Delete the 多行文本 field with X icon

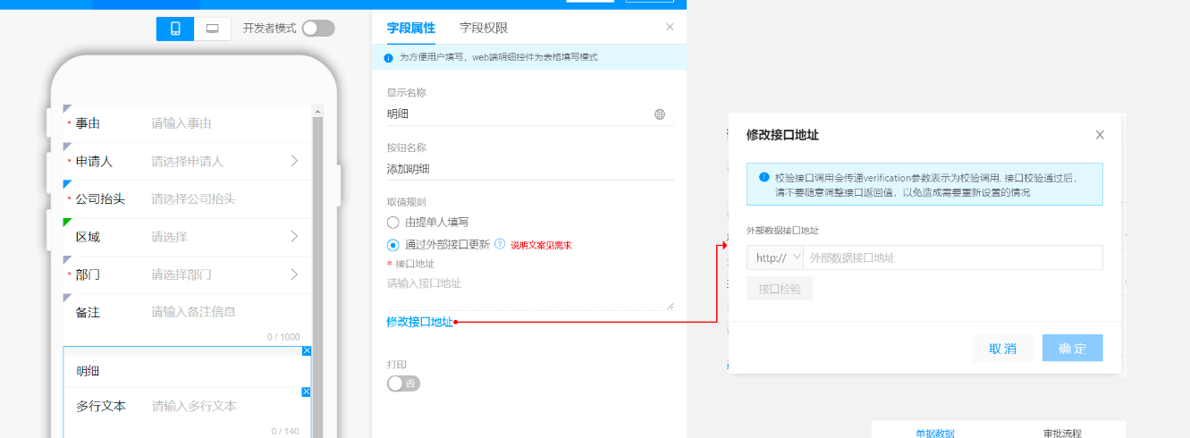[x=307, y=392]
